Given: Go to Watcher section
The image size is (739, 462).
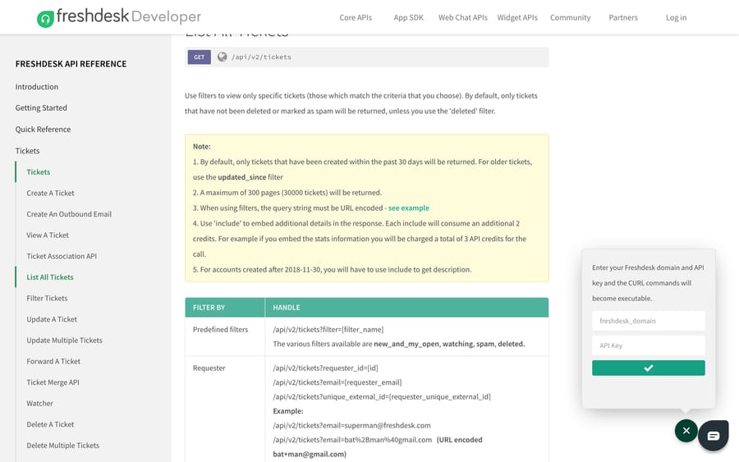Looking at the screenshot, I should pos(39,403).
